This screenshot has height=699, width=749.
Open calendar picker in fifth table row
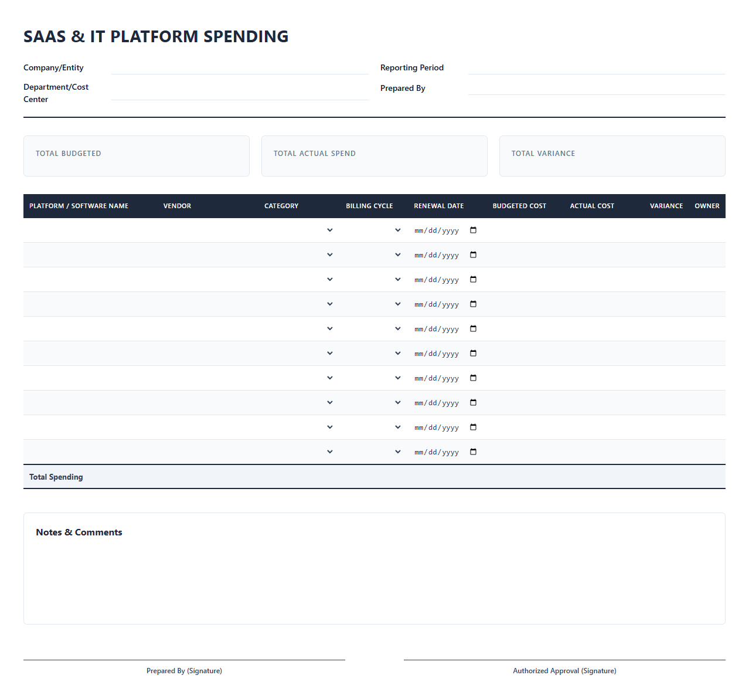pyautogui.click(x=474, y=329)
